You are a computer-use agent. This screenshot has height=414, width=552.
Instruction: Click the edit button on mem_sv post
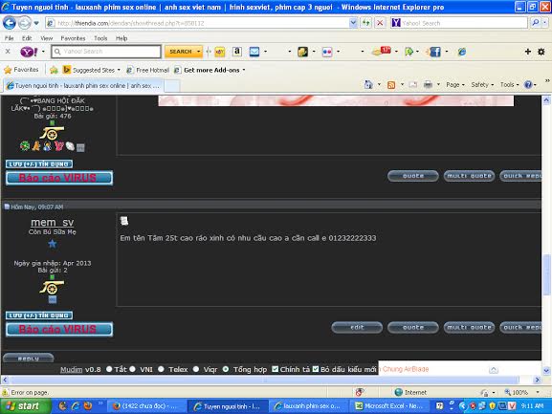357,328
